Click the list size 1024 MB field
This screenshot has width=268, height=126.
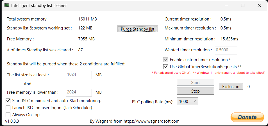(79, 75)
